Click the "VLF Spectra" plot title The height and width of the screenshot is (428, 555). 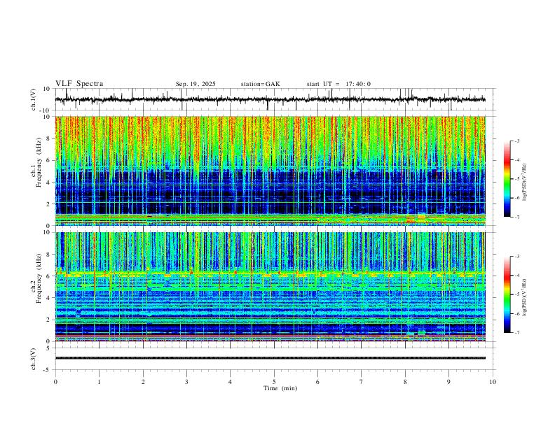coord(79,83)
